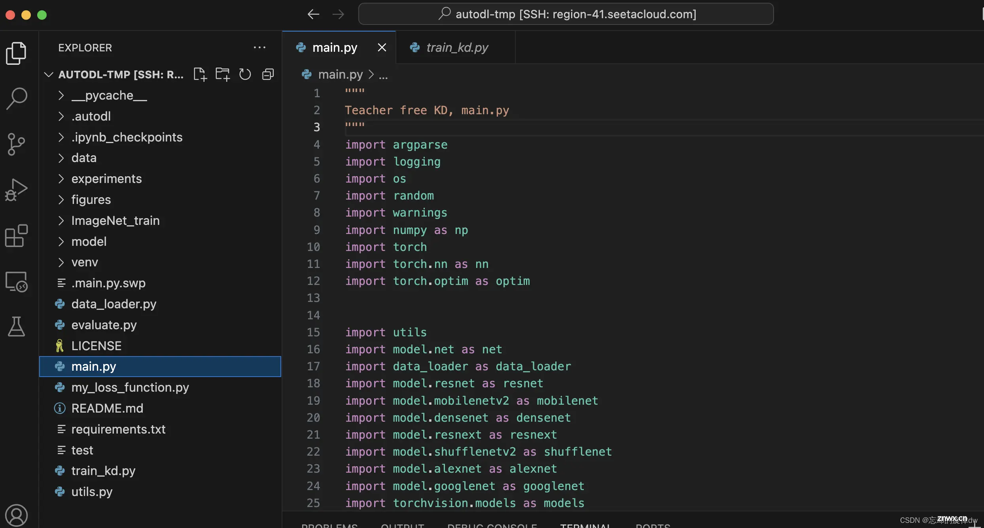Expand the data folder
This screenshot has width=984, height=528.
tap(160, 158)
